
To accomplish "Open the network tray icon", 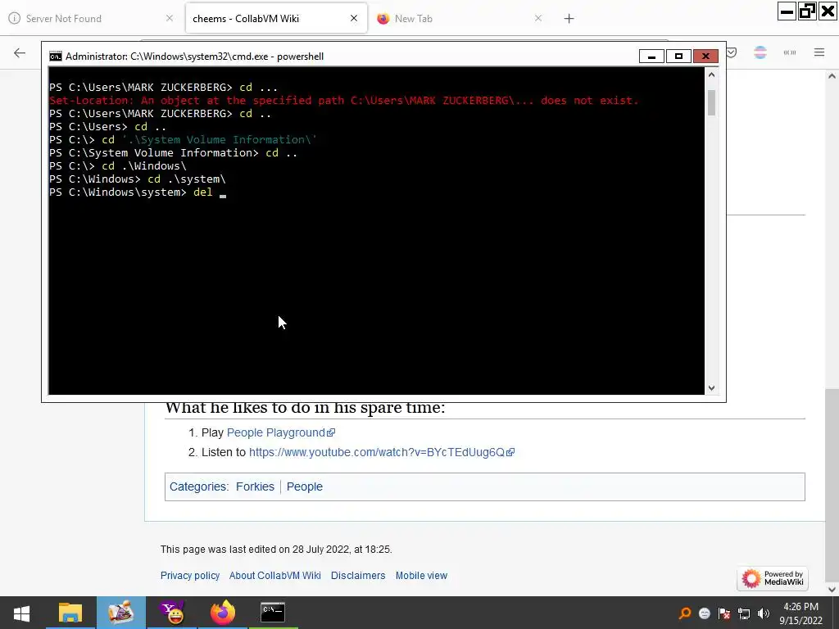I will pyautogui.click(x=744, y=613).
